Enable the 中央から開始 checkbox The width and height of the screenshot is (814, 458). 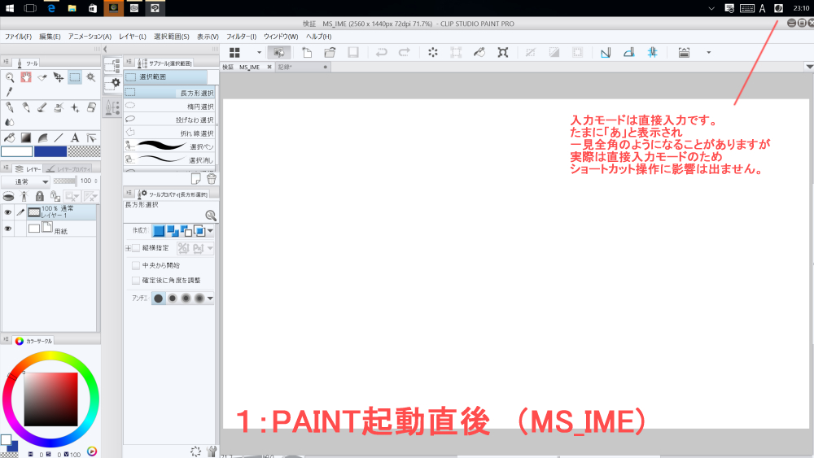pos(136,265)
